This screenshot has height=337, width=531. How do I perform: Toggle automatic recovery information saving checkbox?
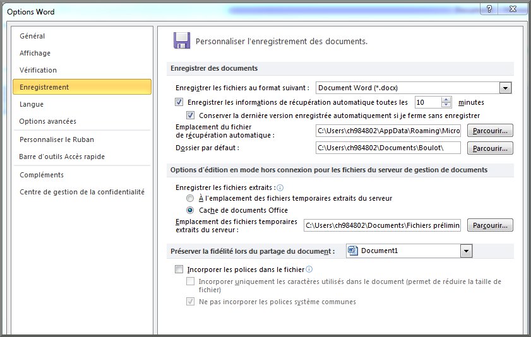pos(179,102)
